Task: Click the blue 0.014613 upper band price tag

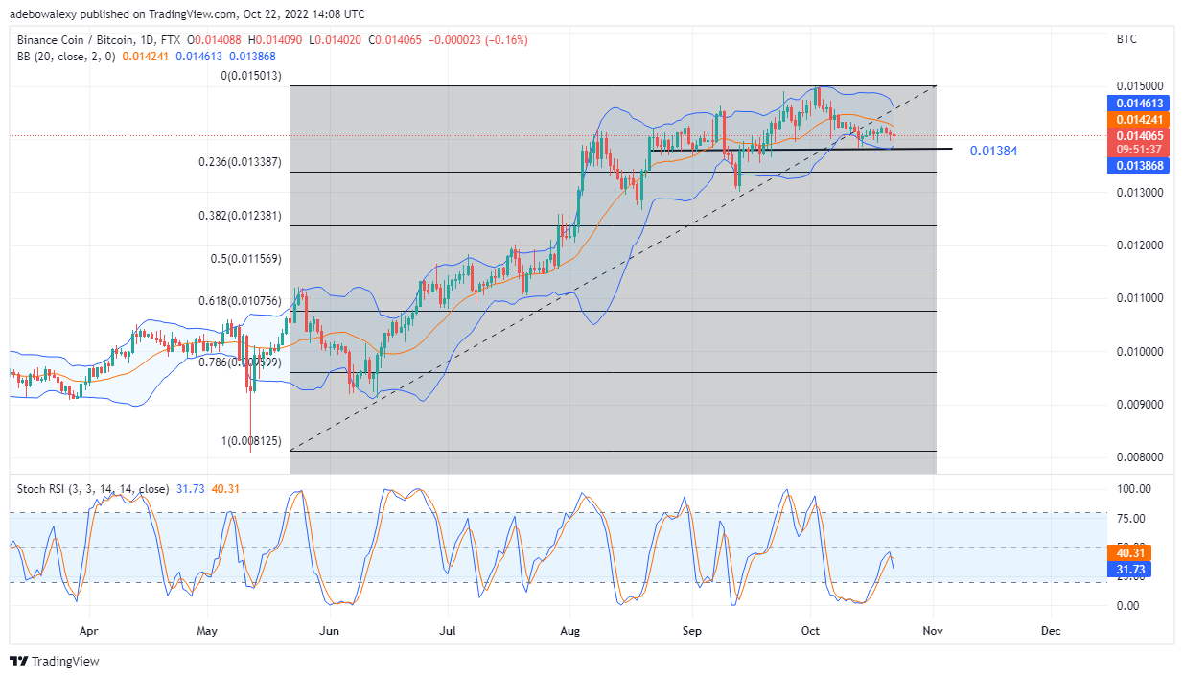Action: [1136, 103]
